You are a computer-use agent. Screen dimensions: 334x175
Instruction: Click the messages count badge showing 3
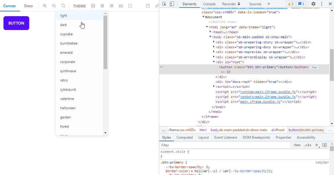(301, 4)
